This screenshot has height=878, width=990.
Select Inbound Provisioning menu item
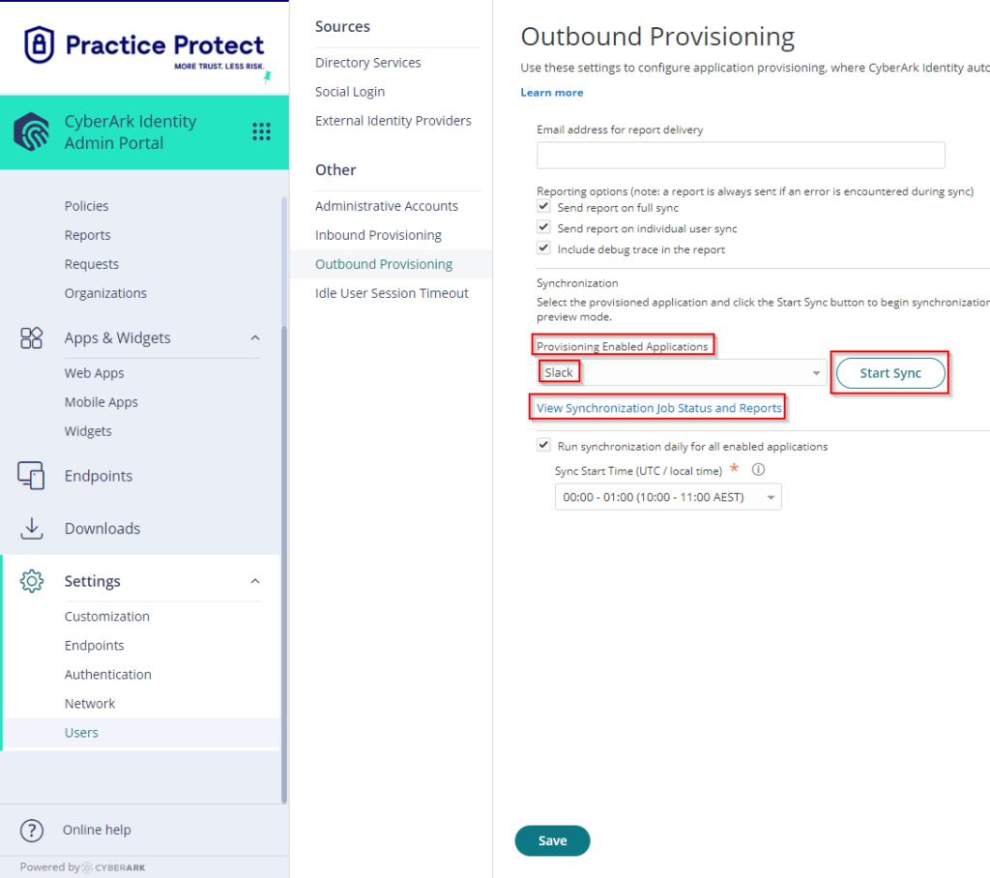tap(378, 235)
